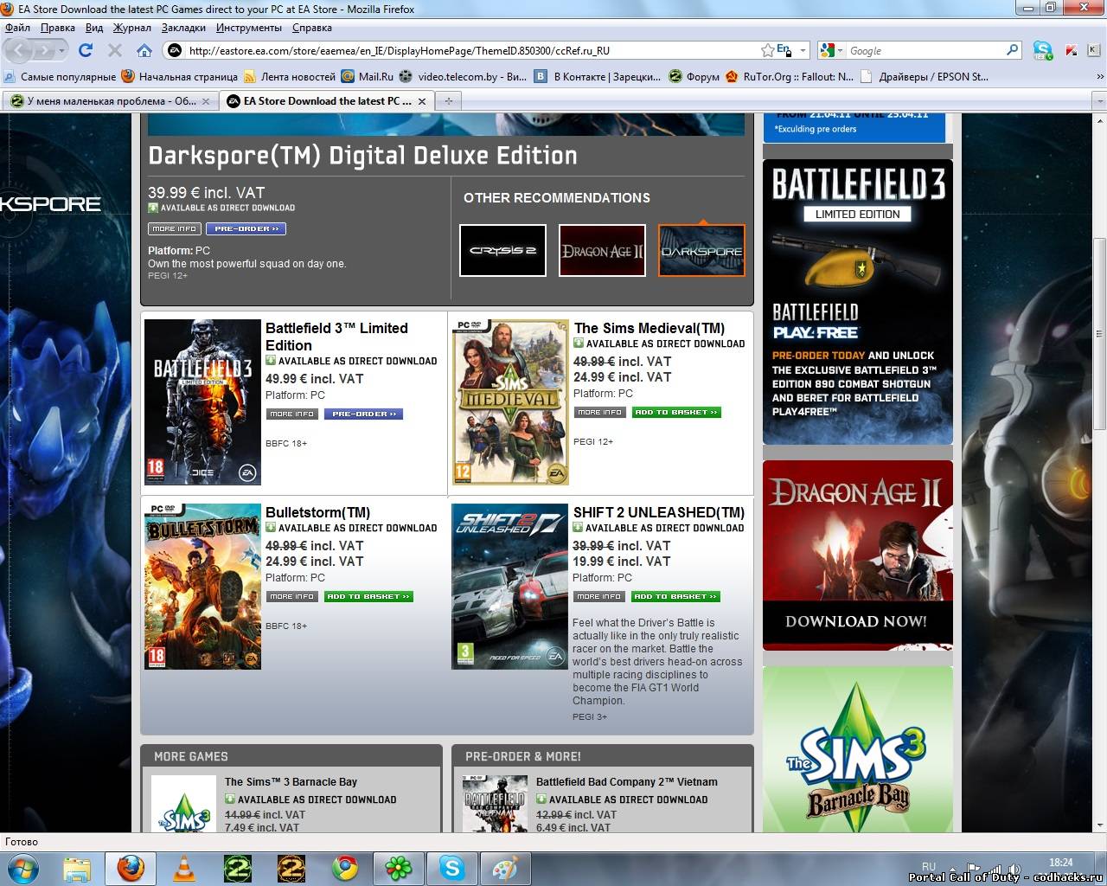Image resolution: width=1107 pixels, height=886 pixels.
Task: Click the Stop loading X icon
Action: pos(114,50)
